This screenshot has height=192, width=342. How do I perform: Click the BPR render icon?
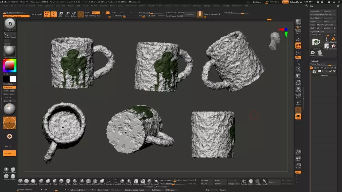coord(298,22)
